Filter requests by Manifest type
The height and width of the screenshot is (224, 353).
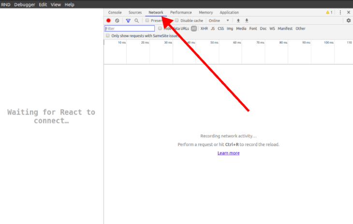[x=285, y=29]
